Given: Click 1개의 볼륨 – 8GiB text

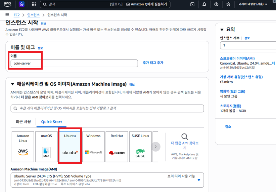Looking at the screenshot, I should pos(233,111).
